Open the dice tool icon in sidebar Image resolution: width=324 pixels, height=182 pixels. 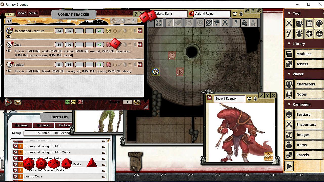tap(319, 34)
